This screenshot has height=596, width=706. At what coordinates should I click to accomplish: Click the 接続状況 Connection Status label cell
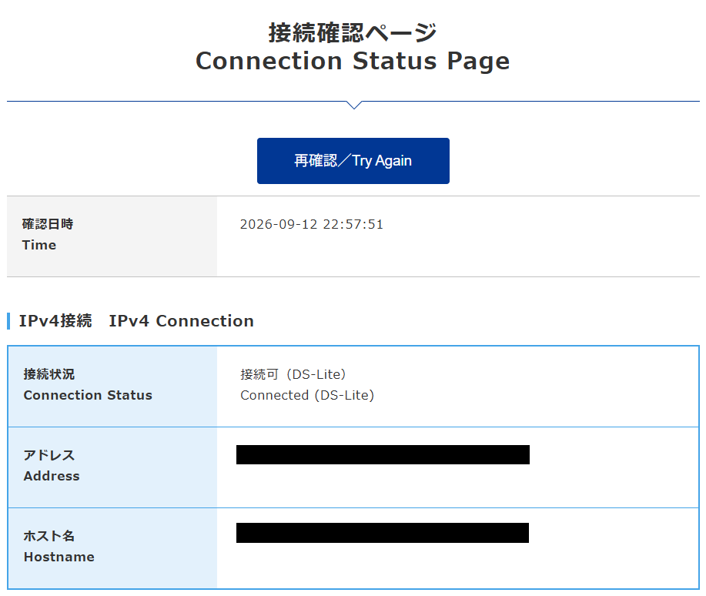coord(112,387)
